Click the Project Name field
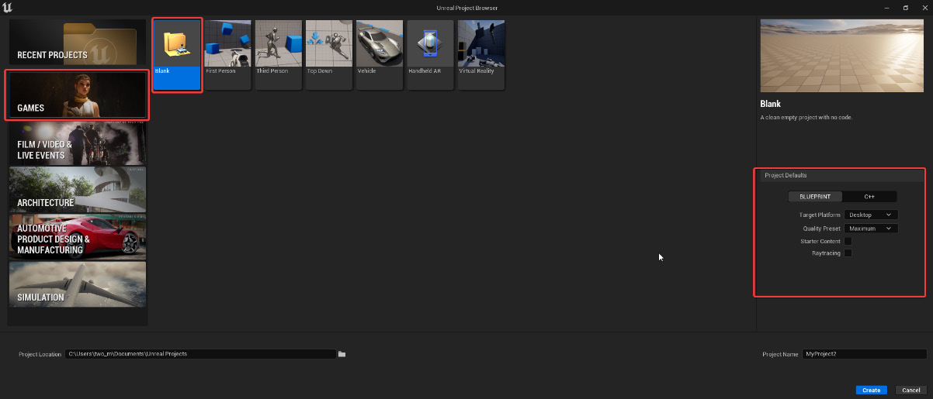Screen dimensions: 933x399 point(864,354)
